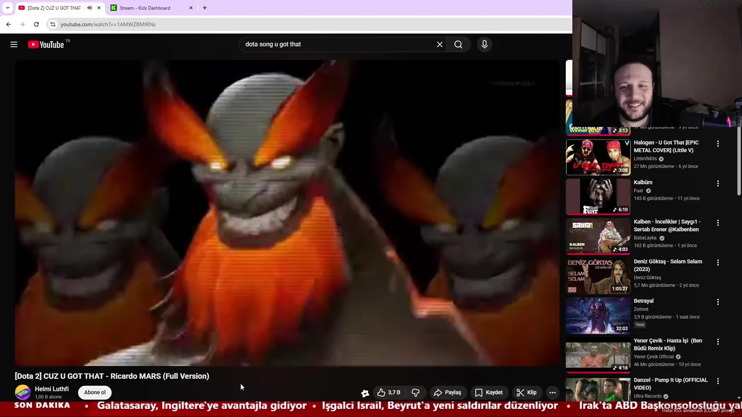Open the Paylaş share dialog
Viewport: 742px width, 417px height.
click(448, 393)
